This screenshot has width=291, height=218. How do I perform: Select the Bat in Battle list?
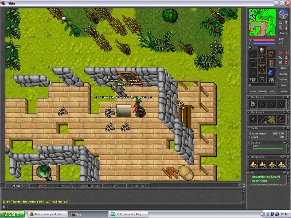coord(266,146)
